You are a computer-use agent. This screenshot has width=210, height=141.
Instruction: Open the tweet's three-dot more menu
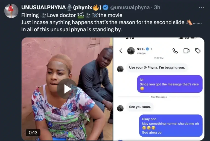click(x=201, y=7)
